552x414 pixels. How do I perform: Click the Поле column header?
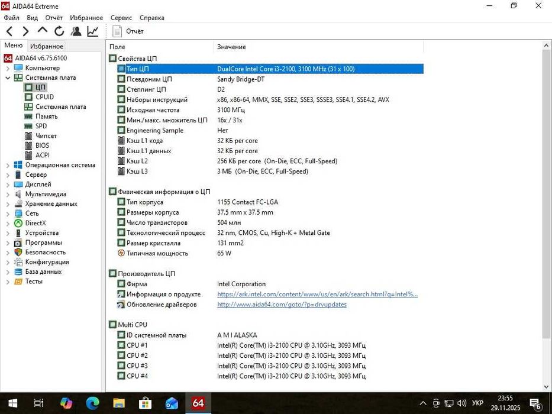160,47
